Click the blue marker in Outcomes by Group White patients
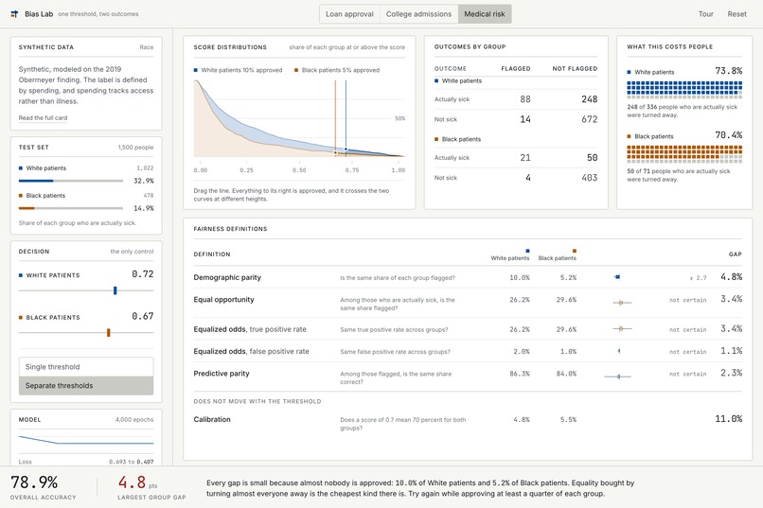 pos(436,80)
